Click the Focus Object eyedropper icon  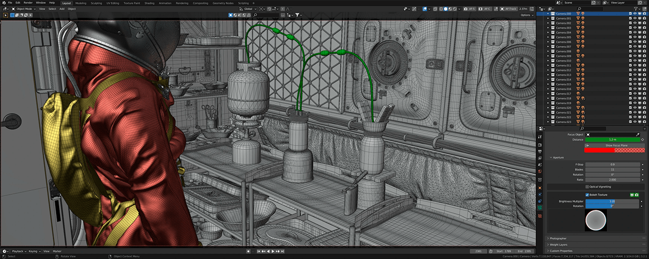pyautogui.click(x=638, y=134)
